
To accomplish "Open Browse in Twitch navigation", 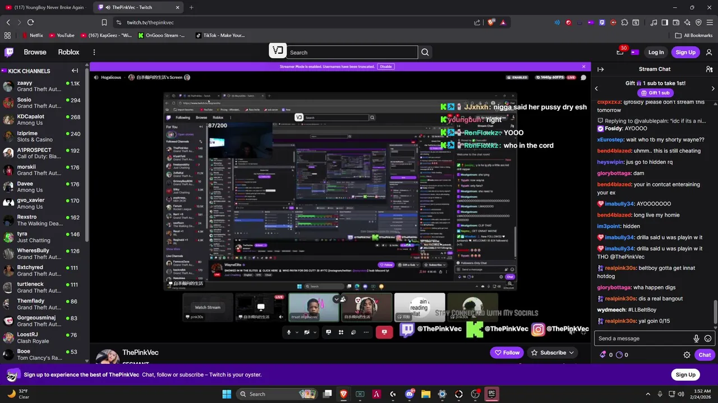I will coord(35,52).
